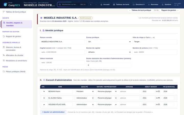Open Rapport de gestion in sidebar

tap(17, 36)
